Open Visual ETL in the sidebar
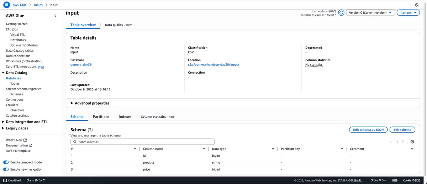427x184 pixels. coord(18,35)
